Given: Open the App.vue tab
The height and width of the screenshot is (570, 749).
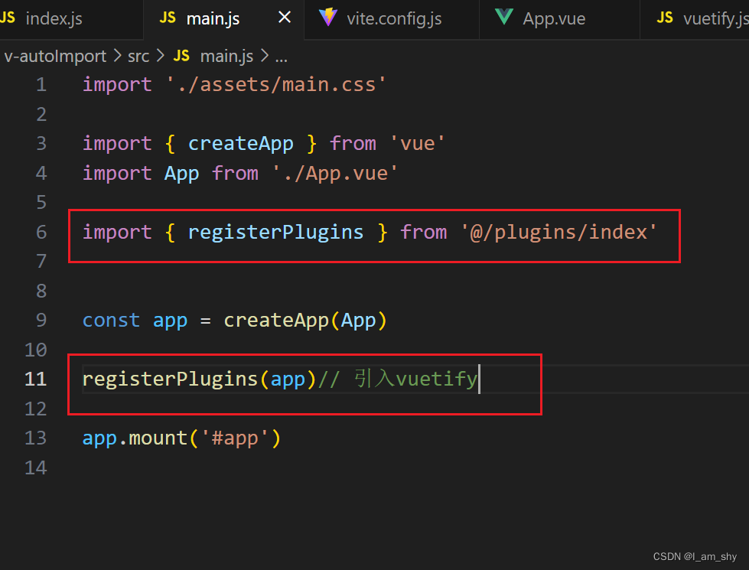Looking at the screenshot, I should pyautogui.click(x=559, y=19).
